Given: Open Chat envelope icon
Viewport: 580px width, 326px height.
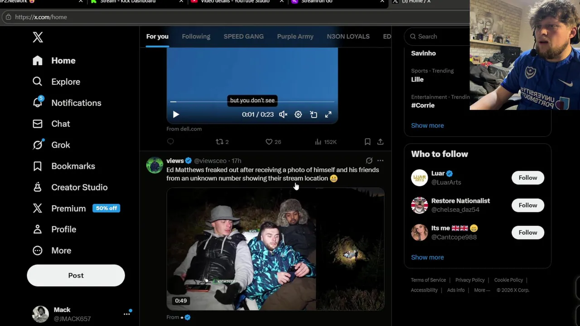Looking at the screenshot, I should click(37, 124).
